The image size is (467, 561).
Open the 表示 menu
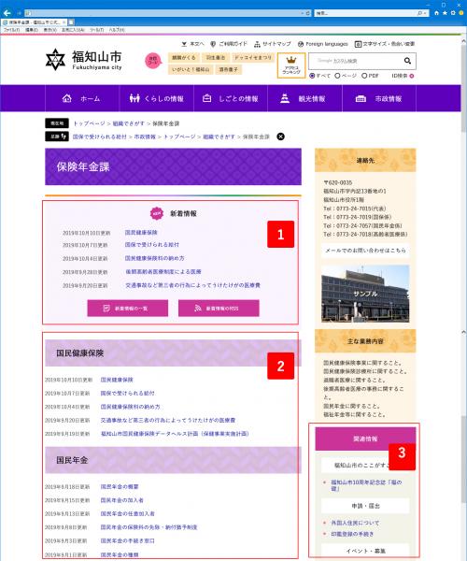(x=50, y=30)
